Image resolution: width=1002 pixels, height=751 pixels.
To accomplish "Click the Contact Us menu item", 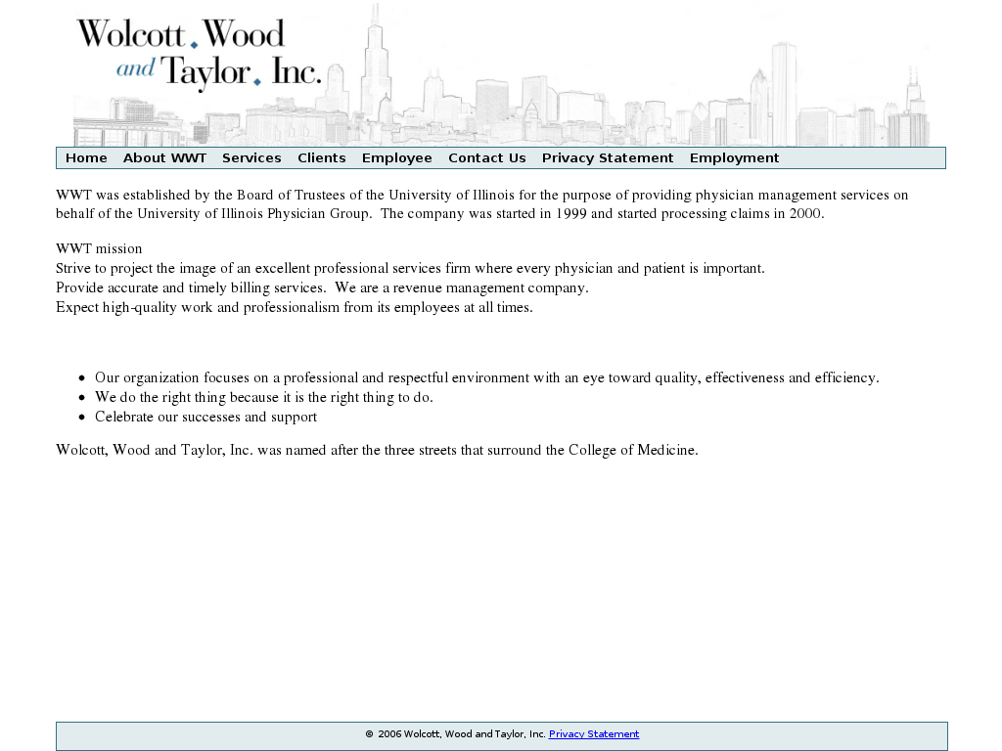I will (487, 157).
